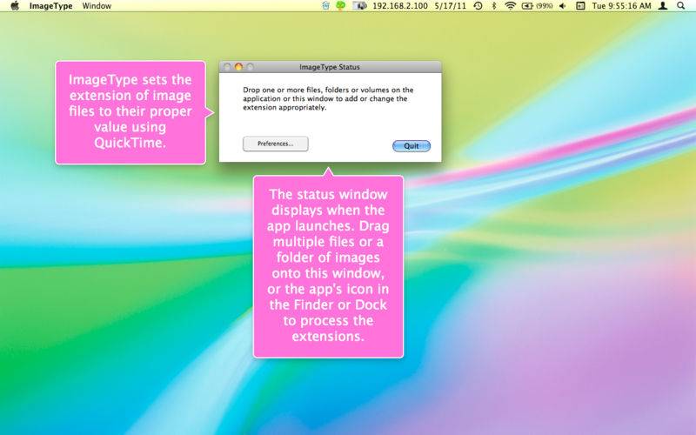Open the volume control icon
The image size is (696, 435).
coord(563,6)
